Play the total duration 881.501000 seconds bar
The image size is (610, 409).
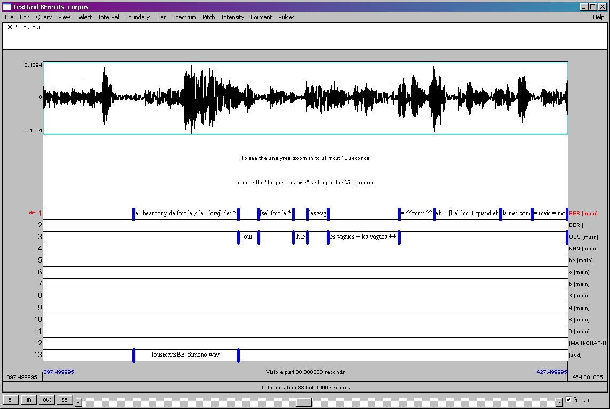coord(305,387)
